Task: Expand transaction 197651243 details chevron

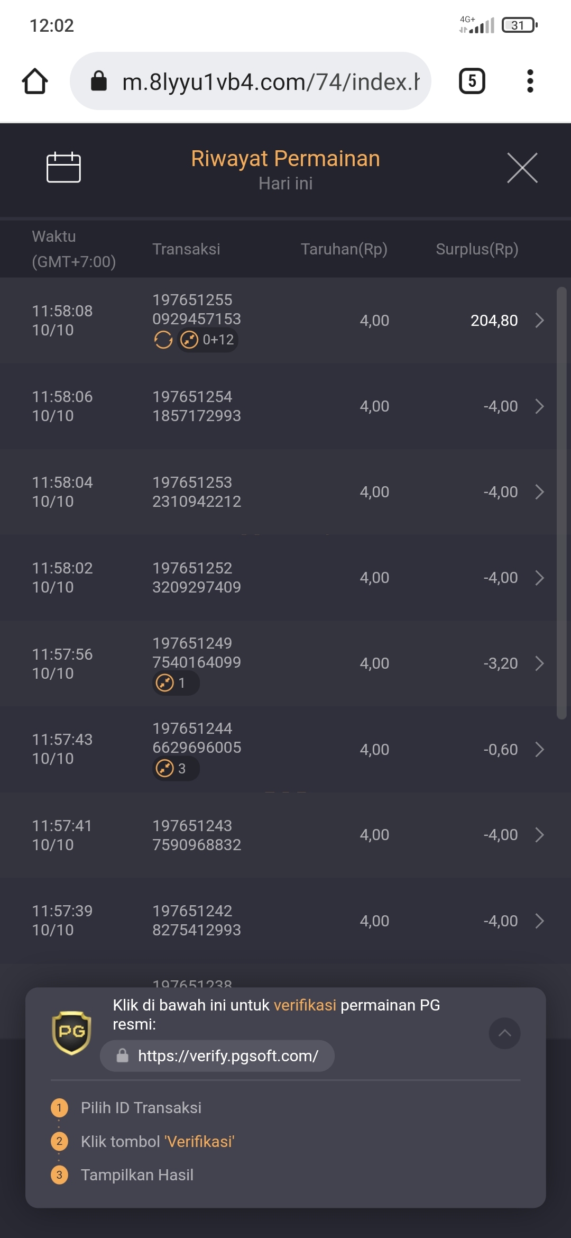Action: [x=539, y=835]
